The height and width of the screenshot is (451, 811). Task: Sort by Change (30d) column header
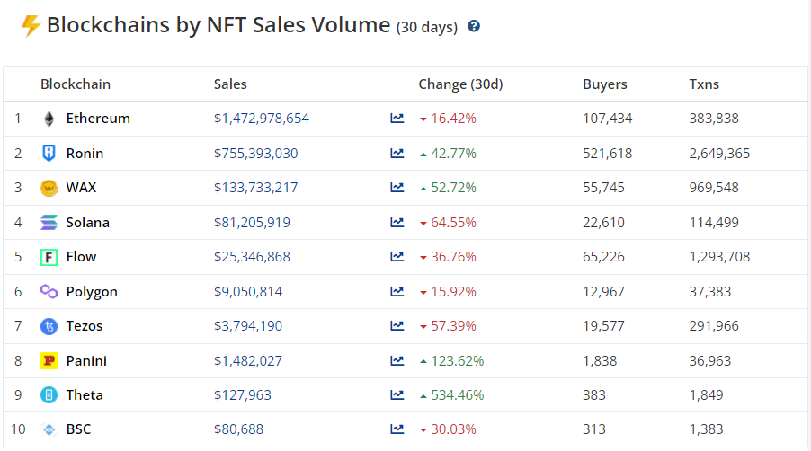[460, 84]
